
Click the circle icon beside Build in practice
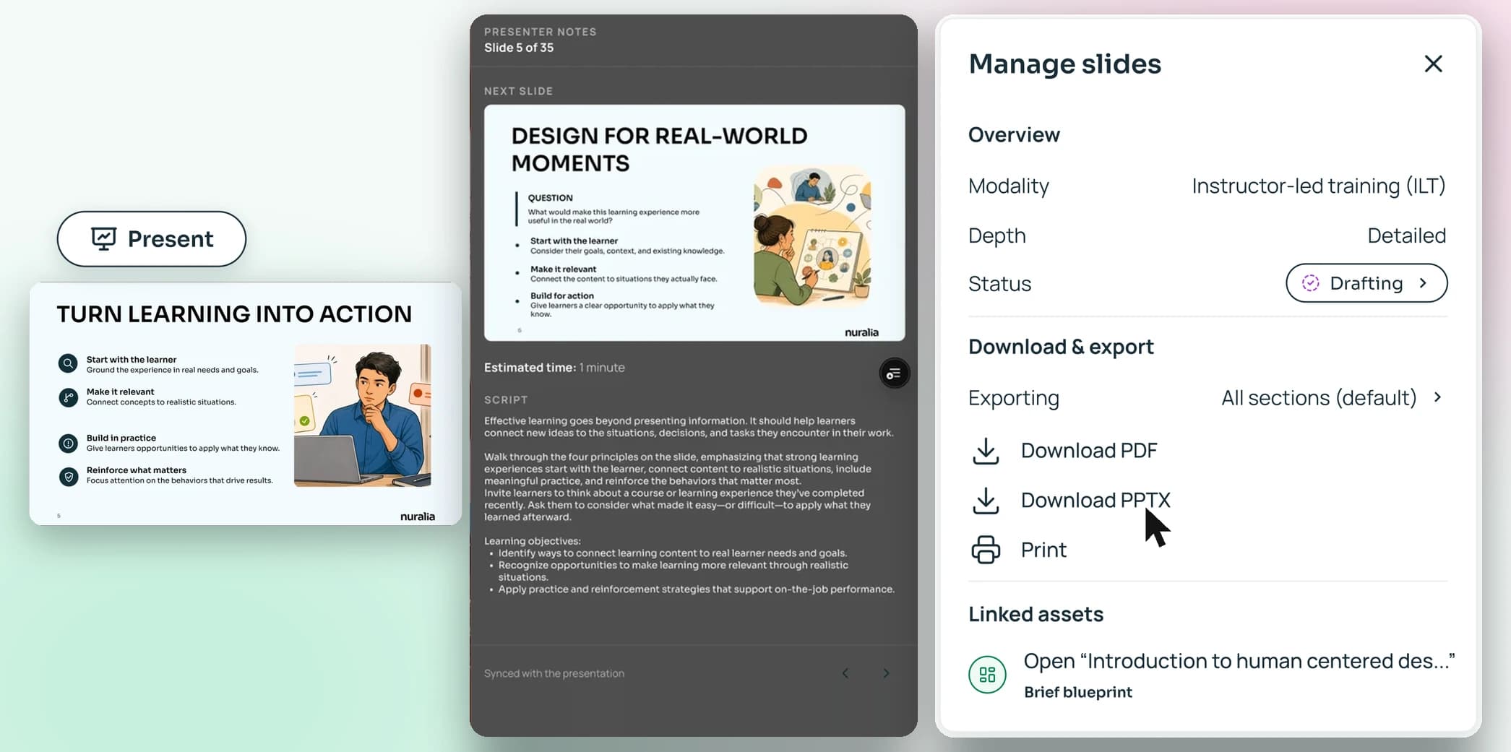pos(68,444)
